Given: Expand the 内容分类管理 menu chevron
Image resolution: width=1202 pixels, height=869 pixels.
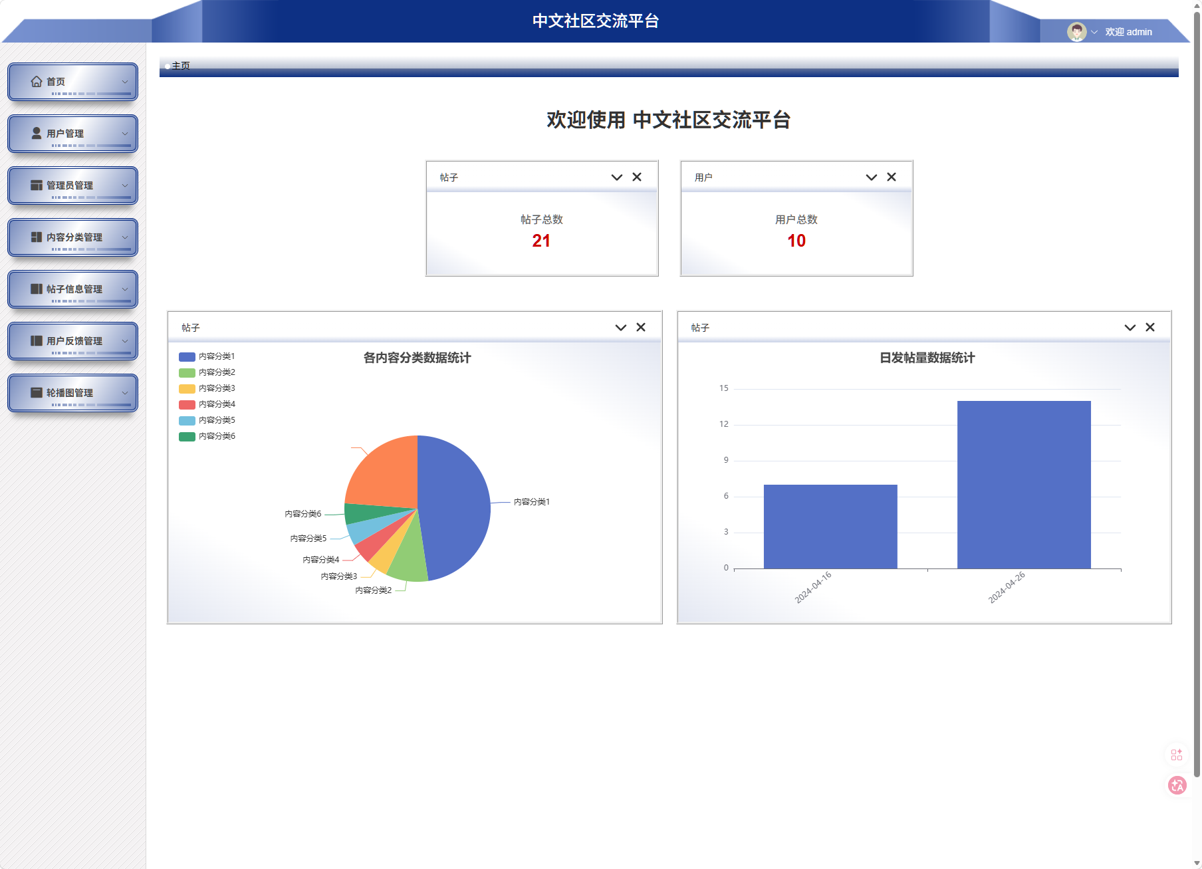Looking at the screenshot, I should click(x=125, y=237).
